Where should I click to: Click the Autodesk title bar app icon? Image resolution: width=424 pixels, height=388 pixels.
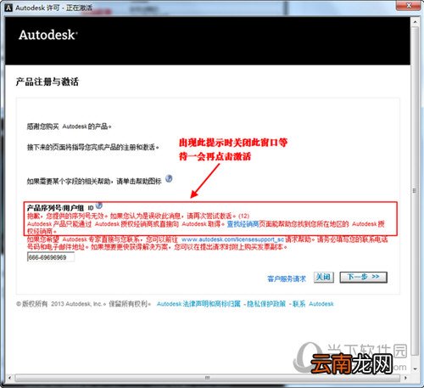tap(8, 8)
